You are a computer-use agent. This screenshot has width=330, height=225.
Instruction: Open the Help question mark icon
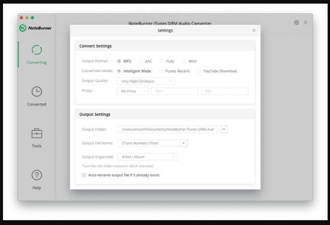click(x=37, y=175)
